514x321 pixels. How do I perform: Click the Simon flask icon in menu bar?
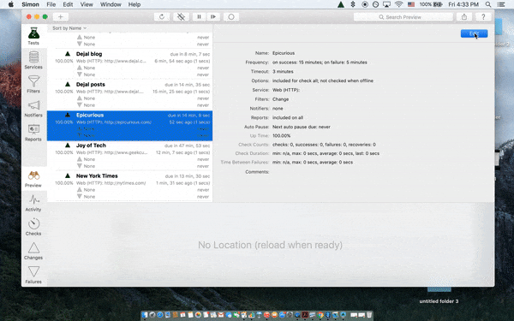tap(341, 4)
